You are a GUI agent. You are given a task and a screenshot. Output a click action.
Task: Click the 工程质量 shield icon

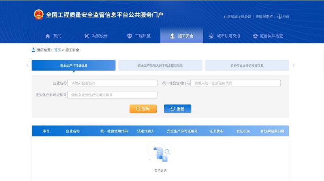coord(129,36)
